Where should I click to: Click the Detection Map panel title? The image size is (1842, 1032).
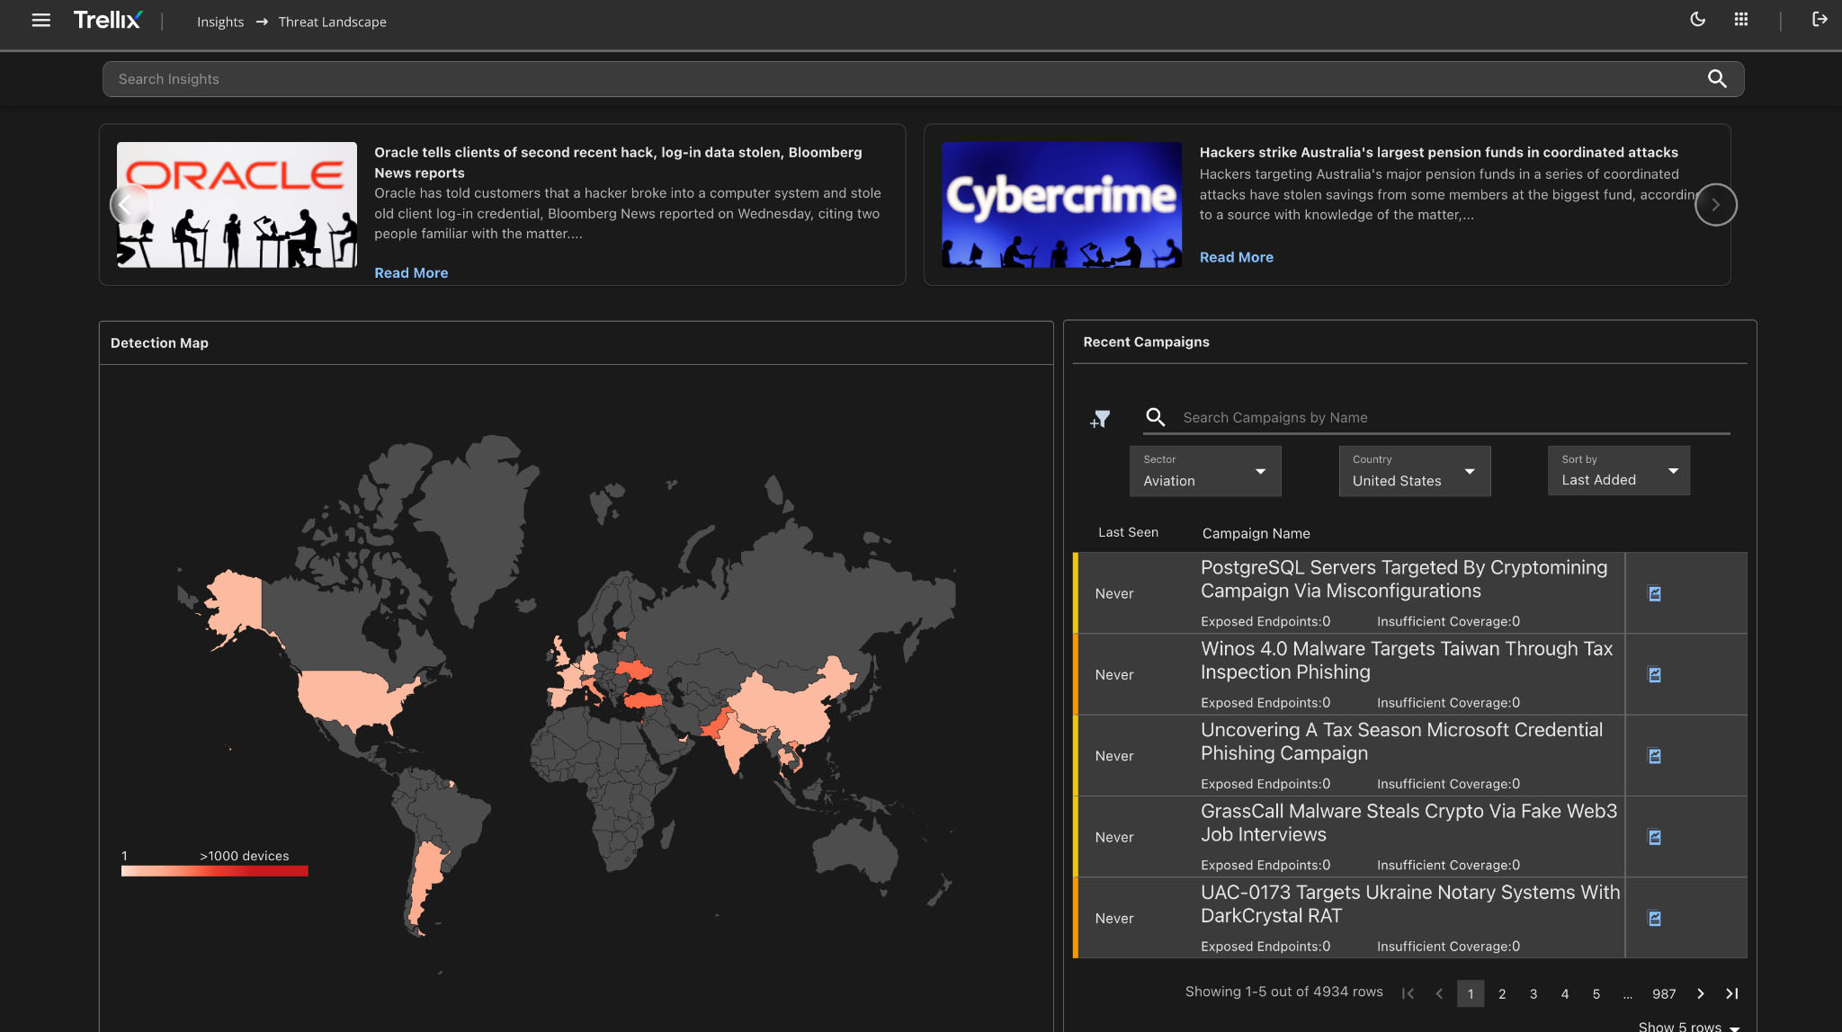coord(159,343)
